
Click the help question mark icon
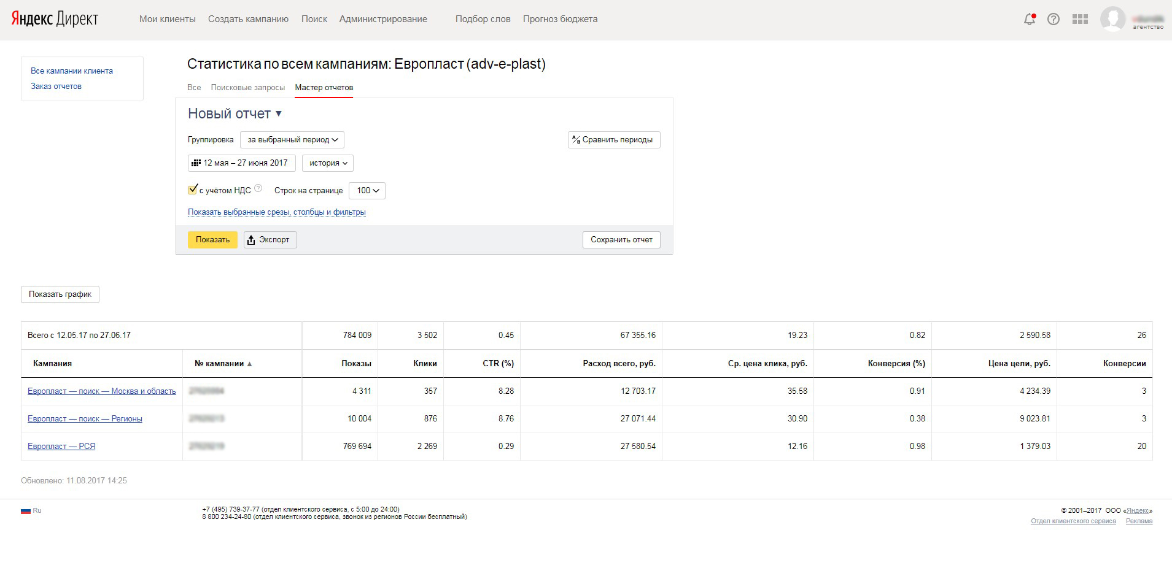1054,19
